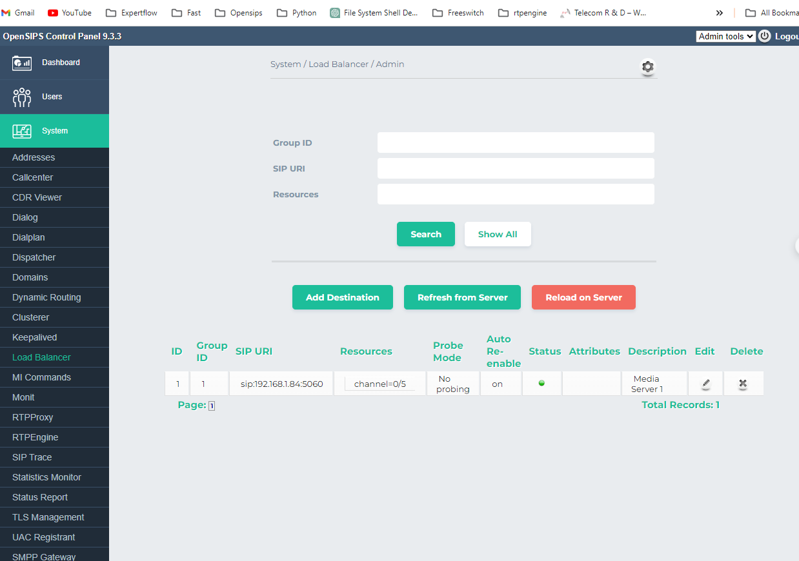The height and width of the screenshot is (561, 799).
Task: Collapse the System section icon
Action: pyautogui.click(x=22, y=131)
